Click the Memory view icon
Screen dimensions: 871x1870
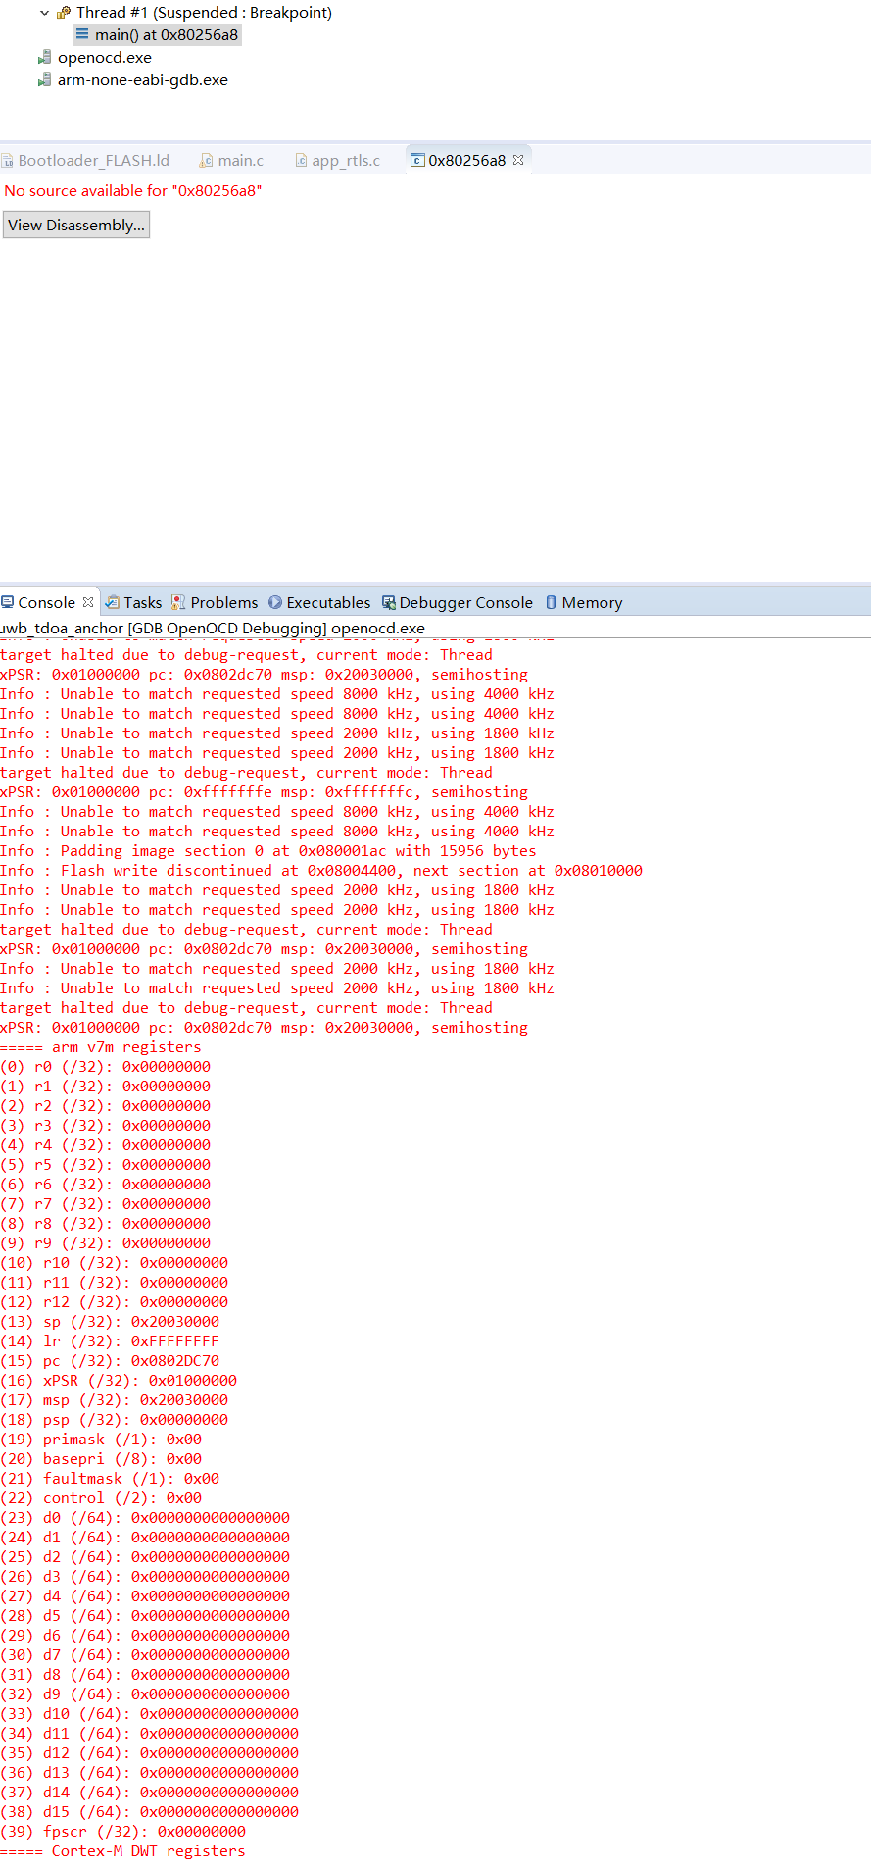[551, 603]
